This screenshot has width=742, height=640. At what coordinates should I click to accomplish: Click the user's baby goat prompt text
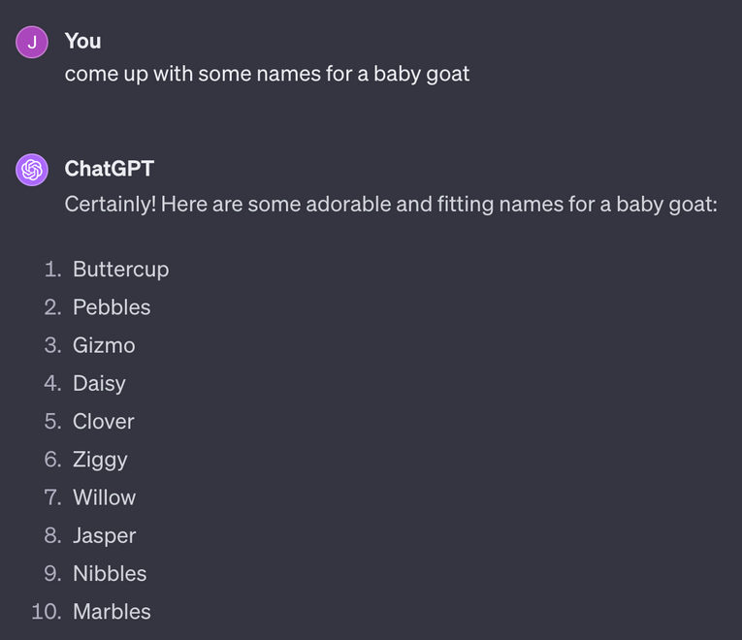coord(267,74)
